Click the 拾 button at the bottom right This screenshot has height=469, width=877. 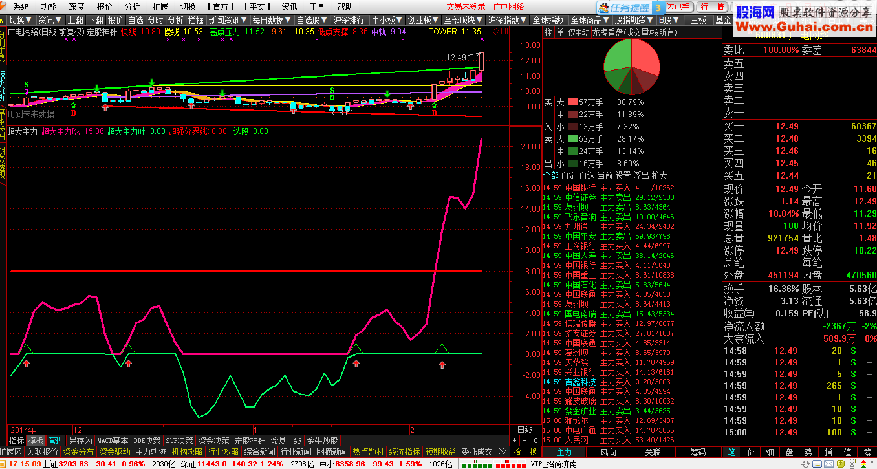517,452
